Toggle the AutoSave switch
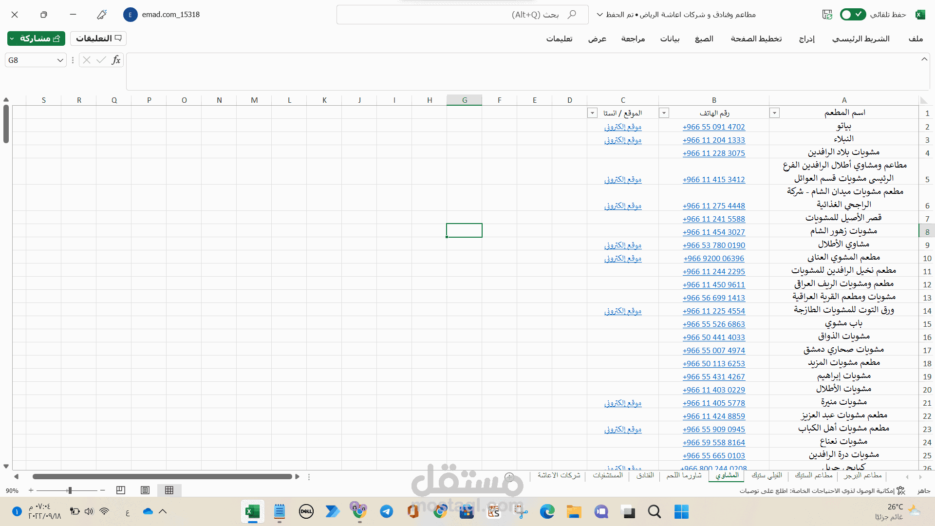The height and width of the screenshot is (526, 935). (x=853, y=15)
